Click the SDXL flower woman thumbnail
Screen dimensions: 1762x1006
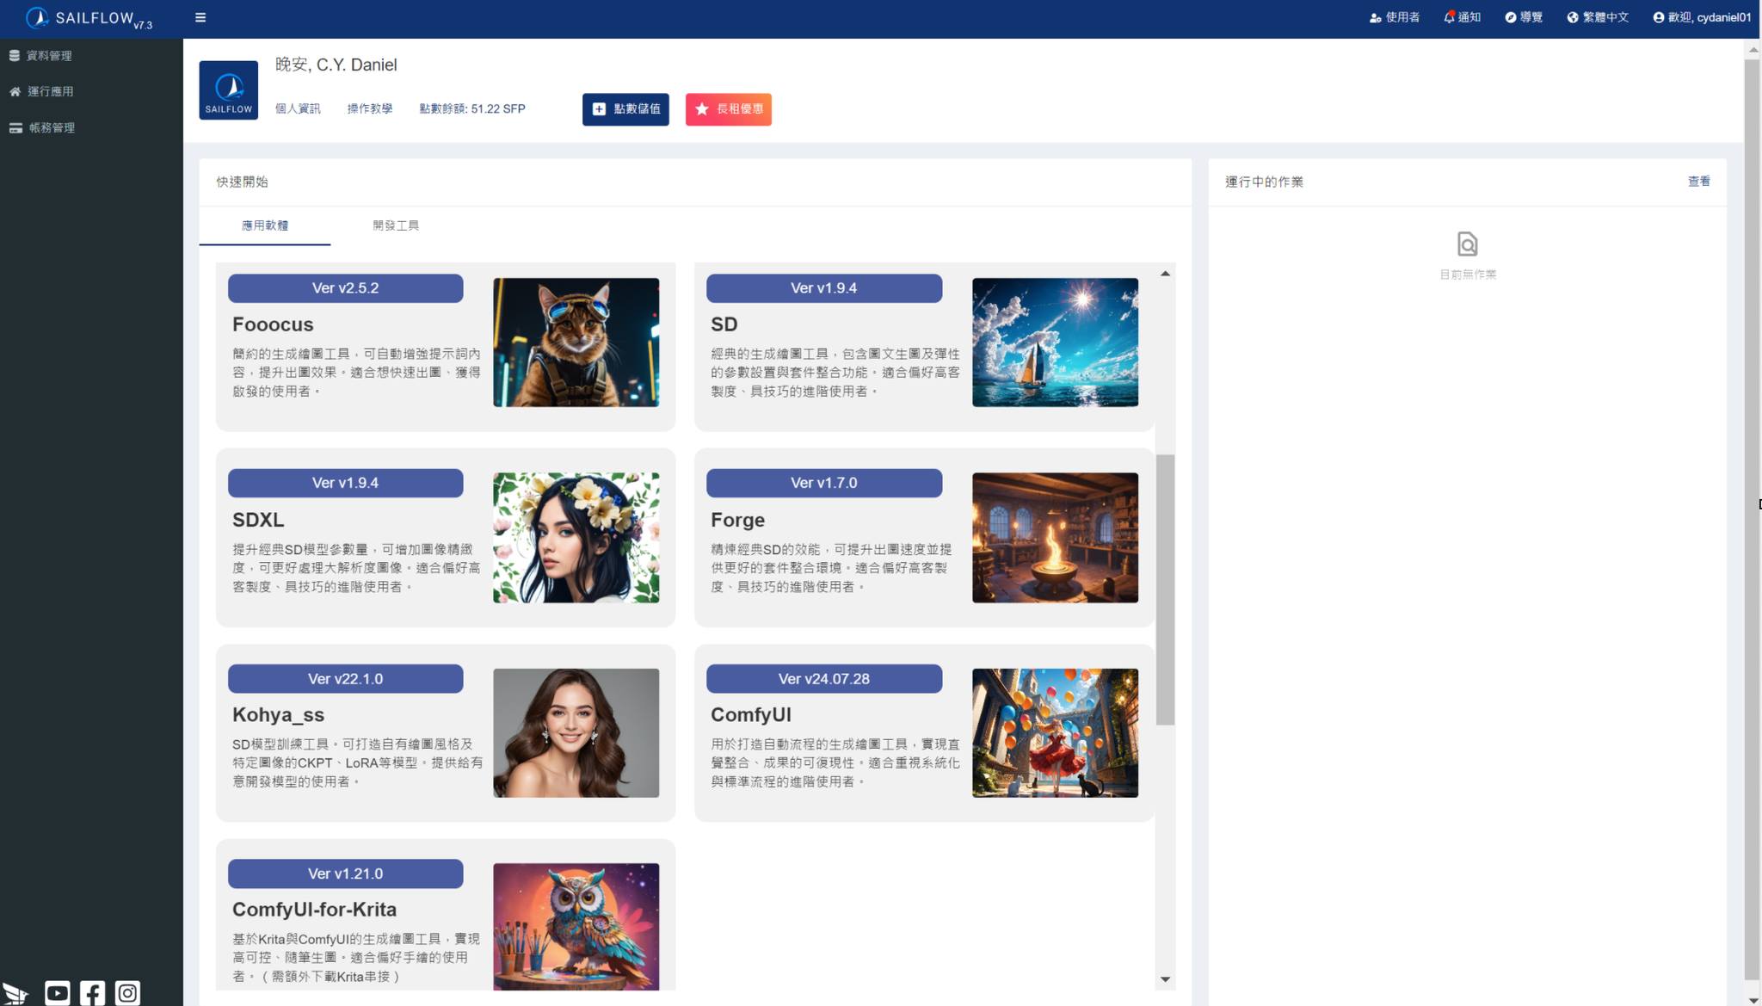(576, 538)
